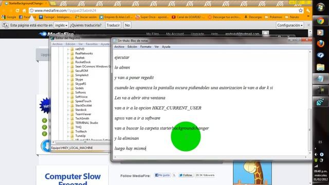Open the Super Once bookmark

(x=152, y=17)
